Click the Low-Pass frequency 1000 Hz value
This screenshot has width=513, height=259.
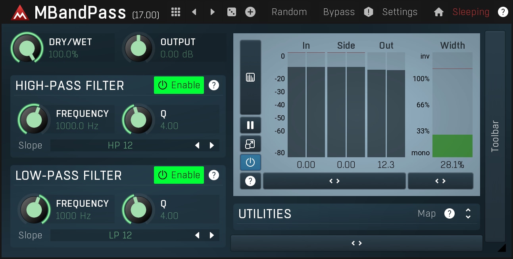(73, 216)
